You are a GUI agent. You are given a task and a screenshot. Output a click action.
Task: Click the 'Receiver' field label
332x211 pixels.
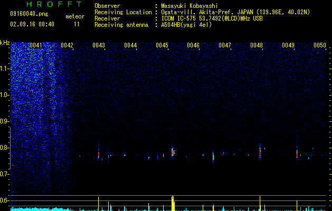click(107, 18)
